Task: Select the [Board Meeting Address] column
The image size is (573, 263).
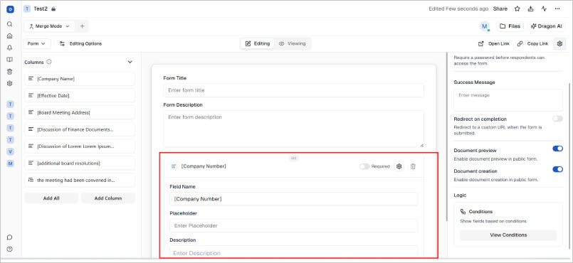Action: pyautogui.click(x=80, y=113)
